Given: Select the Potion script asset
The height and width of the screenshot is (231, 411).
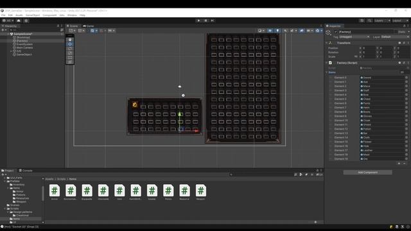Looking at the screenshot, I should click(x=168, y=193).
